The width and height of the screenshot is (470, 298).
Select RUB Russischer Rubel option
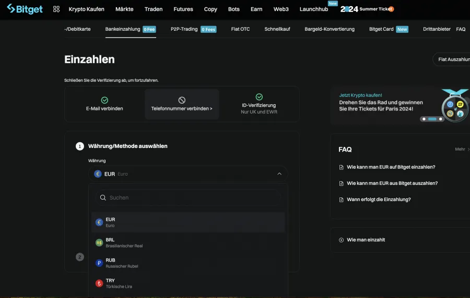(188, 263)
